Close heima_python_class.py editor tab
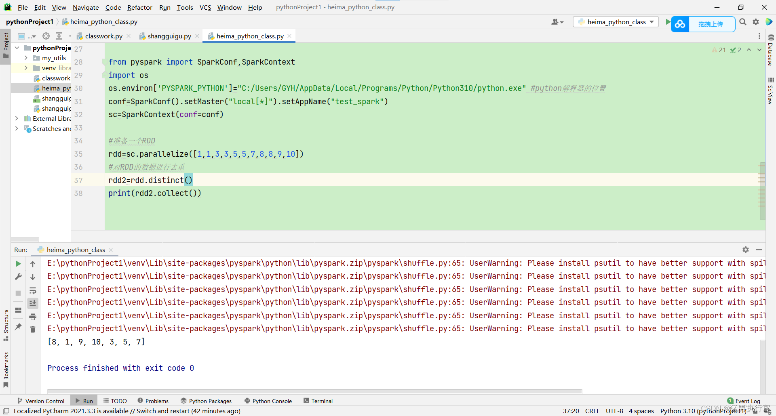The height and width of the screenshot is (416, 776). (289, 36)
